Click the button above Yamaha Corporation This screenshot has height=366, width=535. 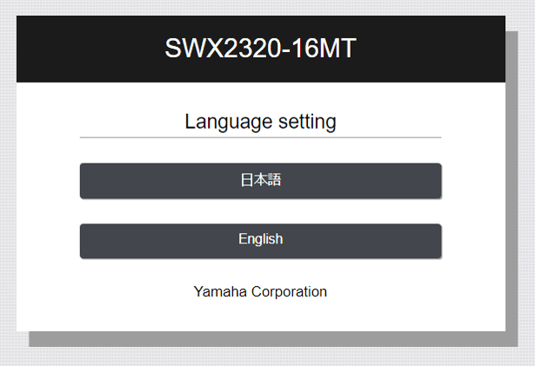(x=260, y=240)
